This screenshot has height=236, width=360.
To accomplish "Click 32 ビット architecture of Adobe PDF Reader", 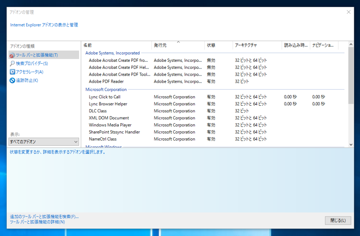I will coord(242,81).
